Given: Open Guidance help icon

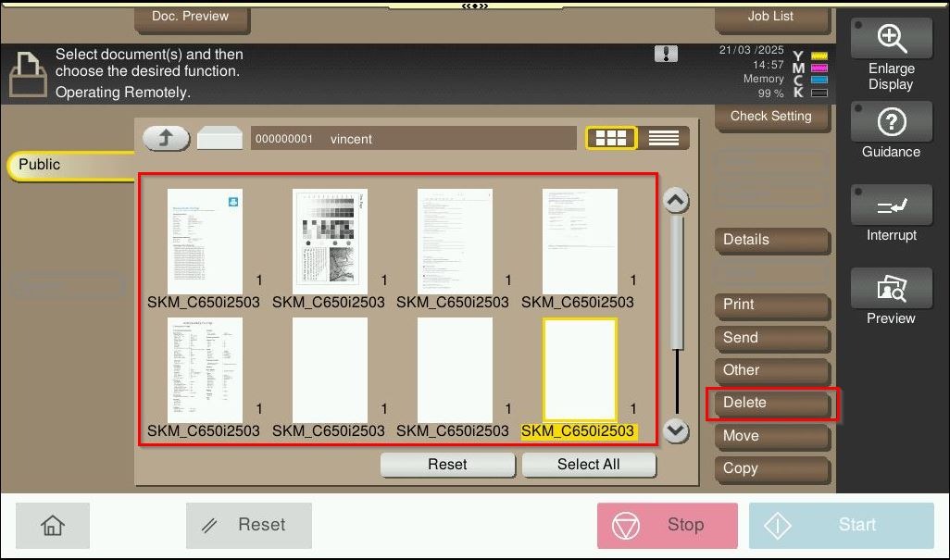Looking at the screenshot, I should click(x=891, y=121).
